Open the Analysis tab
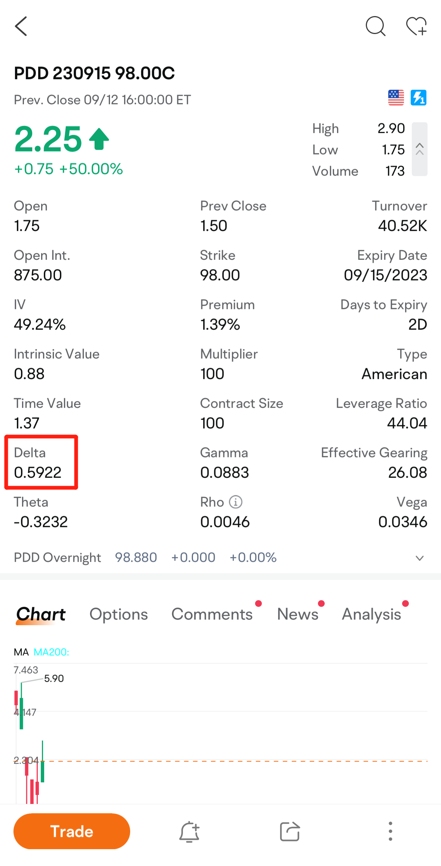This screenshot has width=441, height=866. pos(371,614)
